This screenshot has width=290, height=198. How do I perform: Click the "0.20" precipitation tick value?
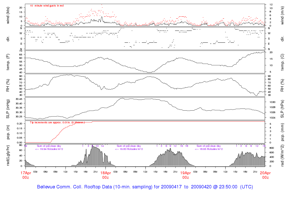tap(20, 124)
